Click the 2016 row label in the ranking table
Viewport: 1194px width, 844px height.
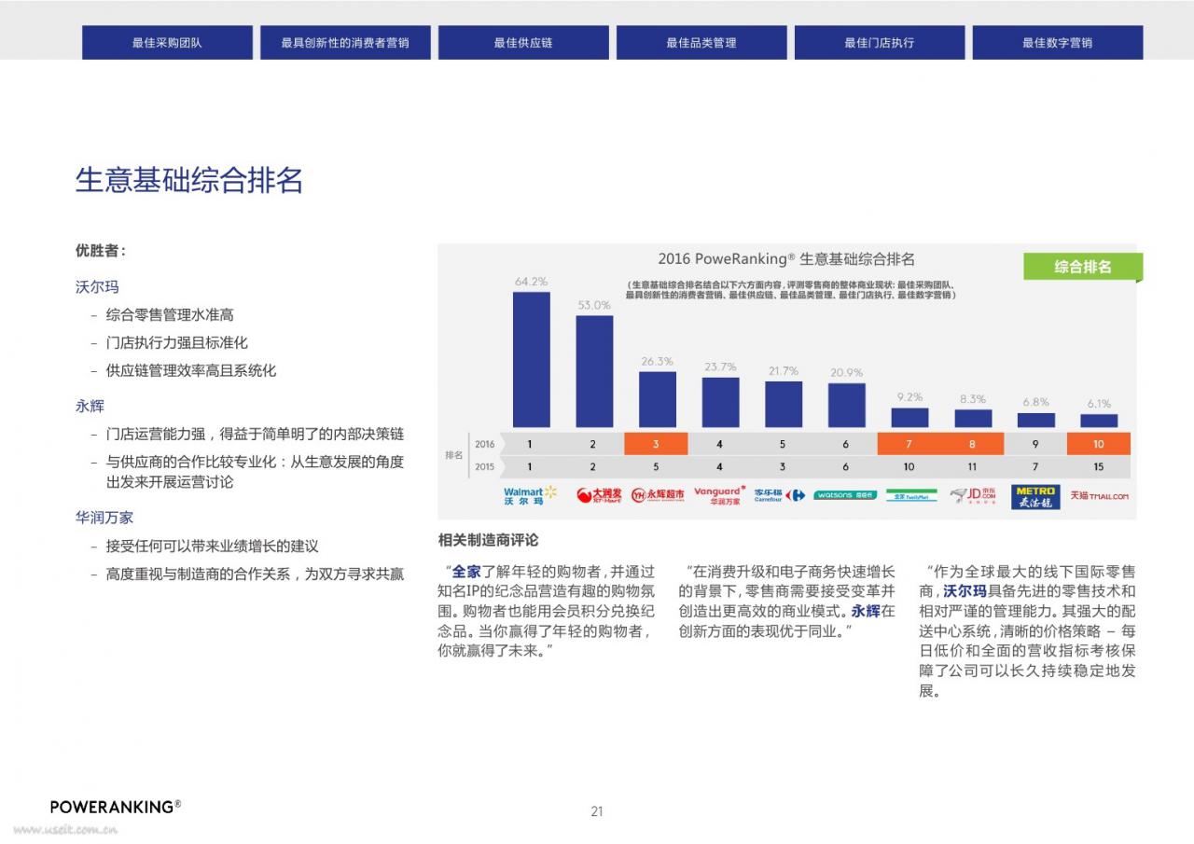(484, 444)
